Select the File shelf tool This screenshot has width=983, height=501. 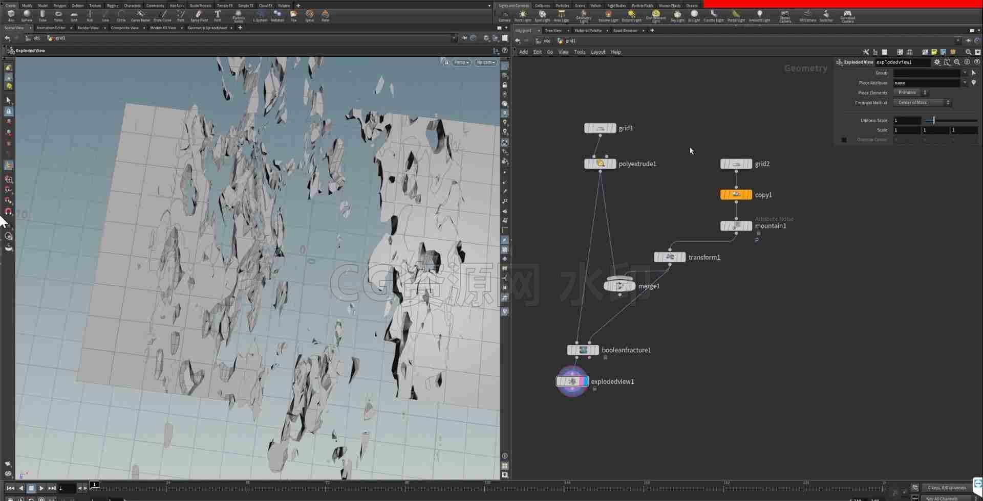click(293, 16)
